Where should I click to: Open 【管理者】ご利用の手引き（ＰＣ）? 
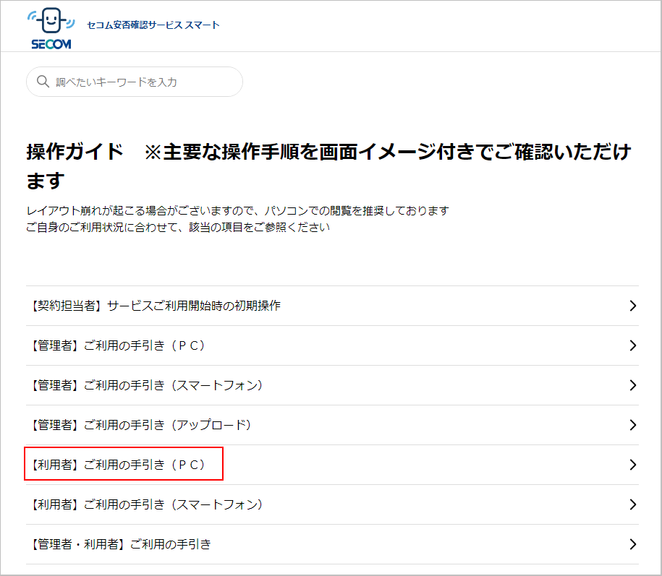pos(332,345)
